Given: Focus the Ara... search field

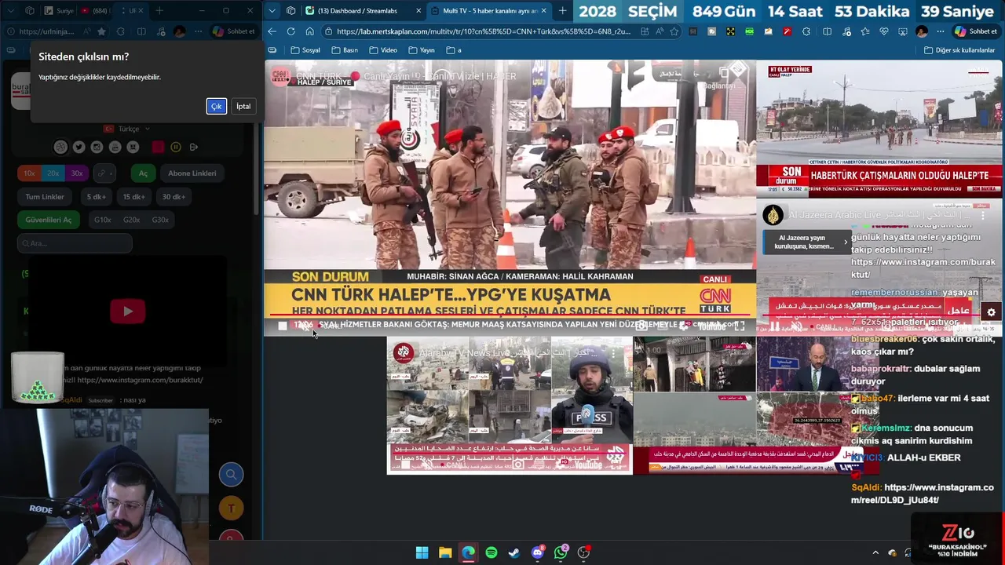Looking at the screenshot, I should click(75, 243).
